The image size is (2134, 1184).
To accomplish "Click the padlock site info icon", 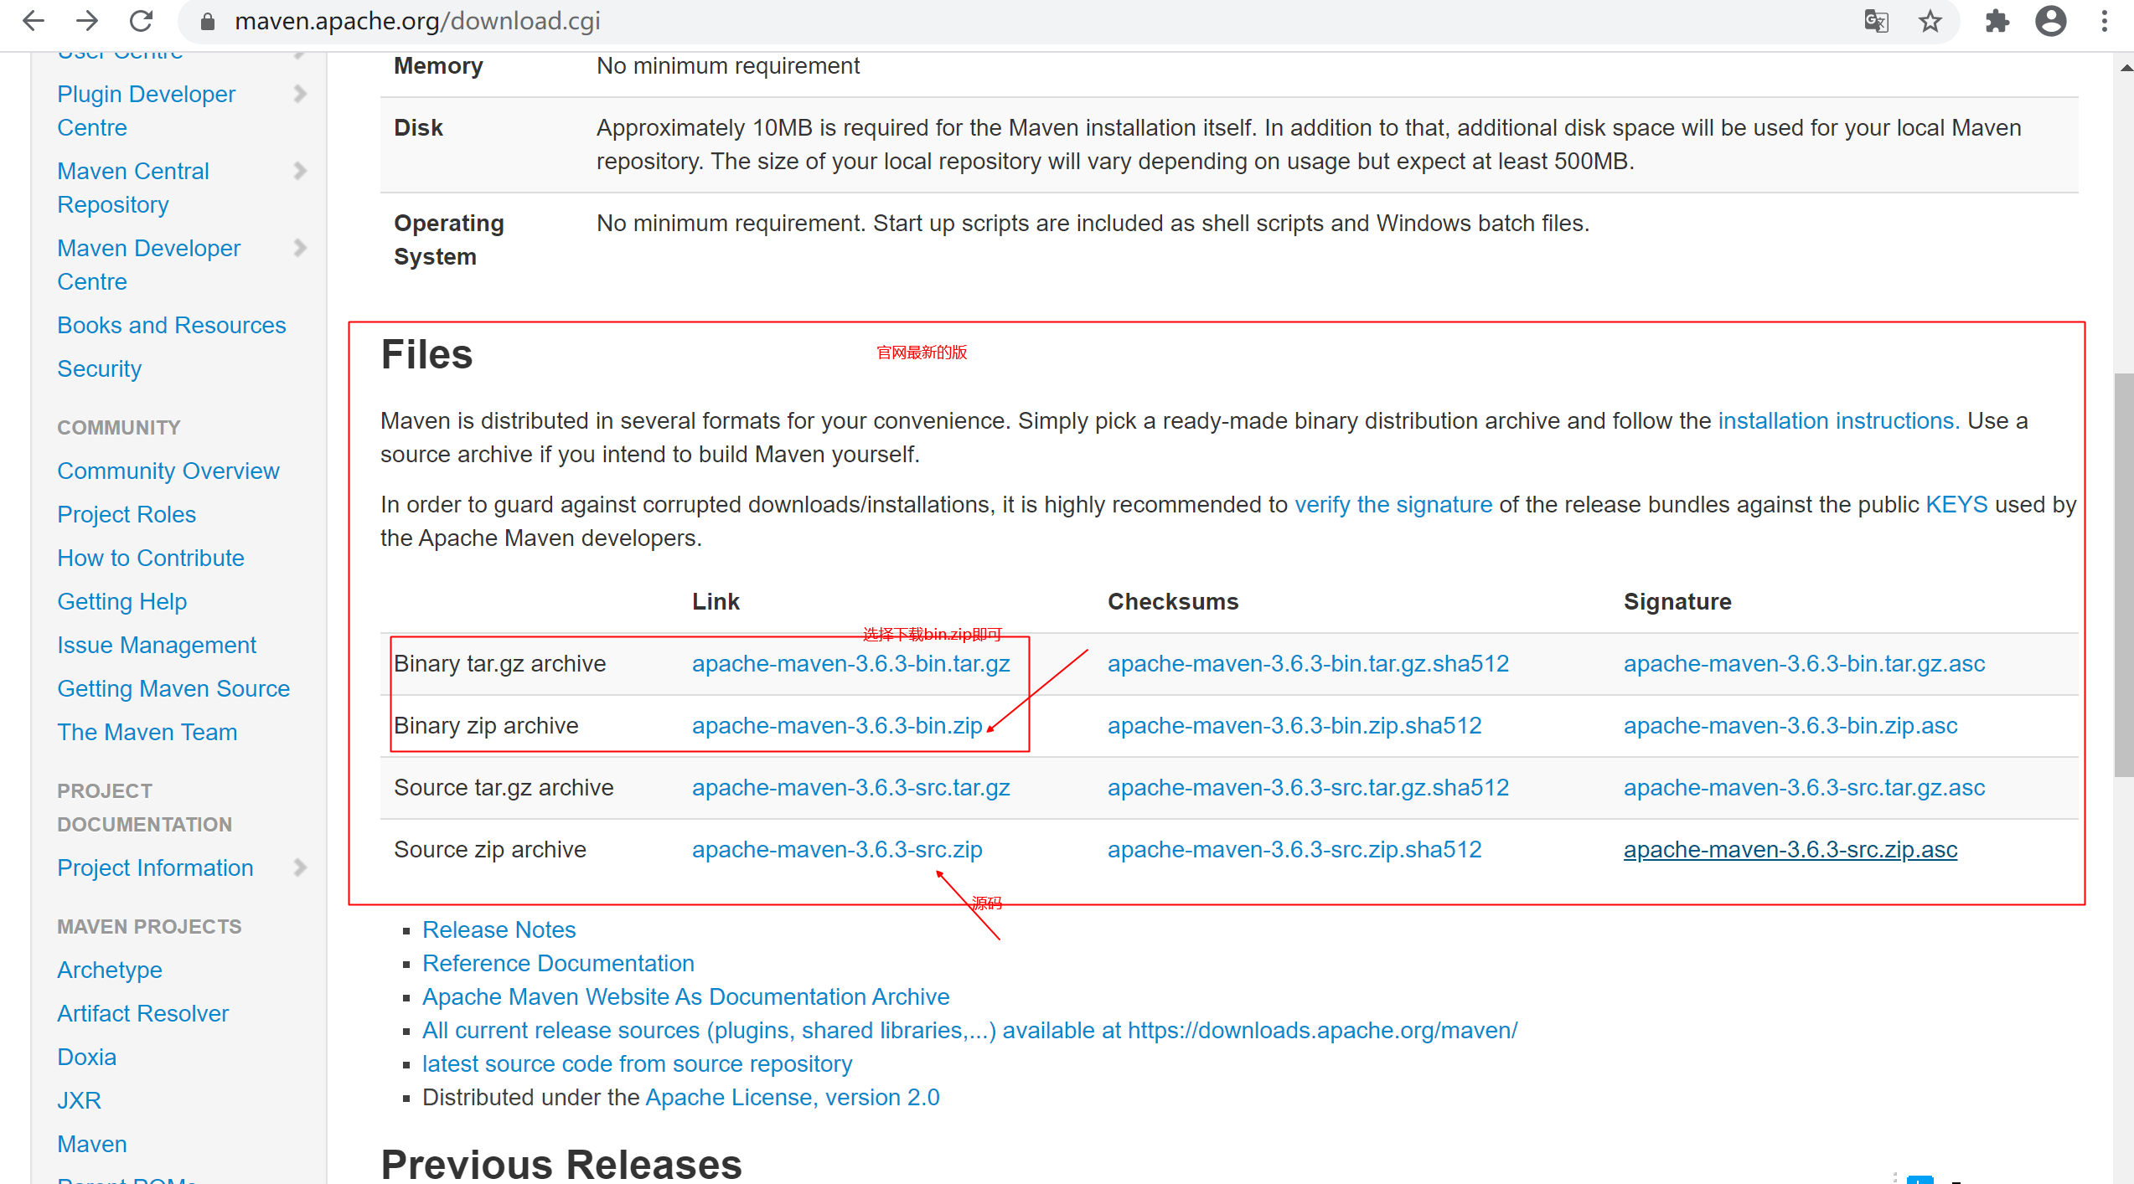I will [208, 22].
